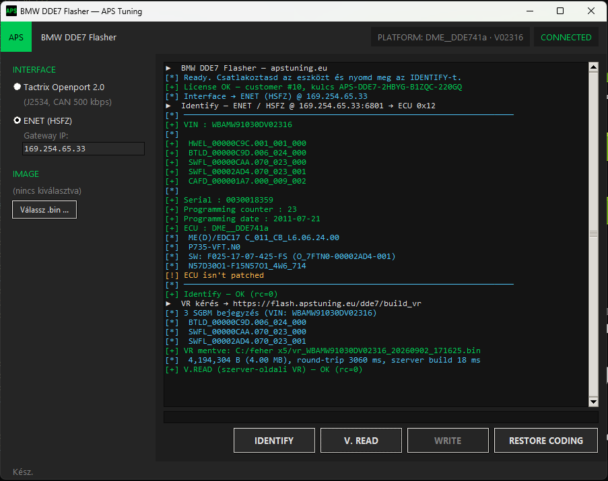Click the Gateway IP input field

pyautogui.click(x=83, y=149)
